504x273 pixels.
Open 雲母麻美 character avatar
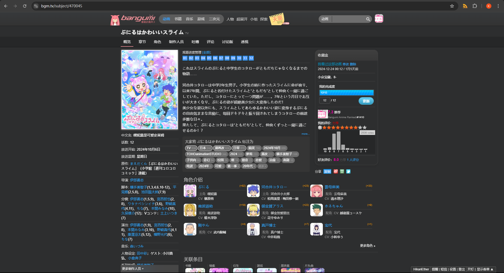[x=317, y=191]
